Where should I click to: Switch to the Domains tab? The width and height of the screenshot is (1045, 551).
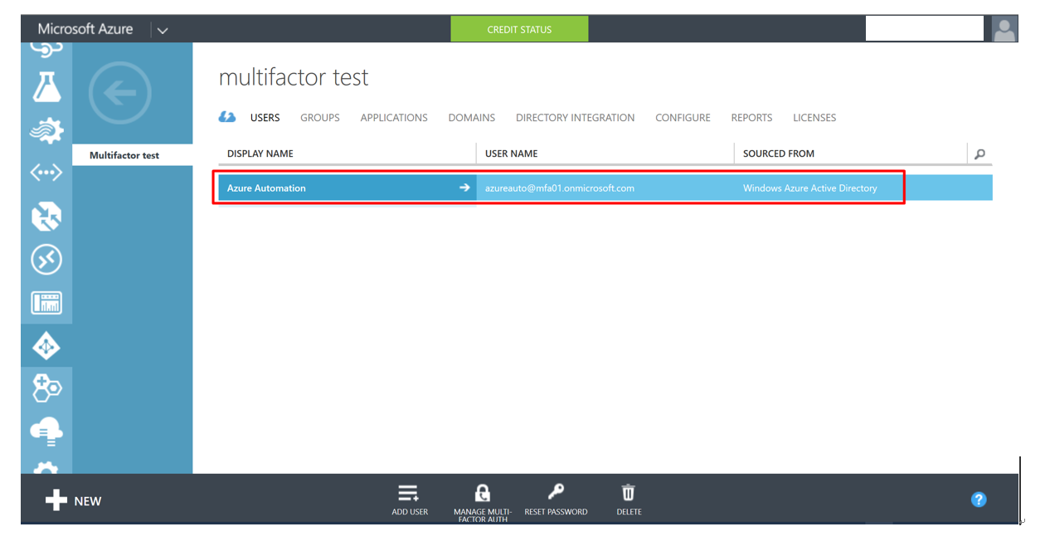(472, 118)
